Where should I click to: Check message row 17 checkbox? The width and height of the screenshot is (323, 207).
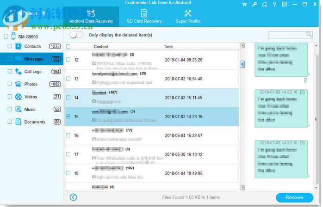tap(68, 154)
